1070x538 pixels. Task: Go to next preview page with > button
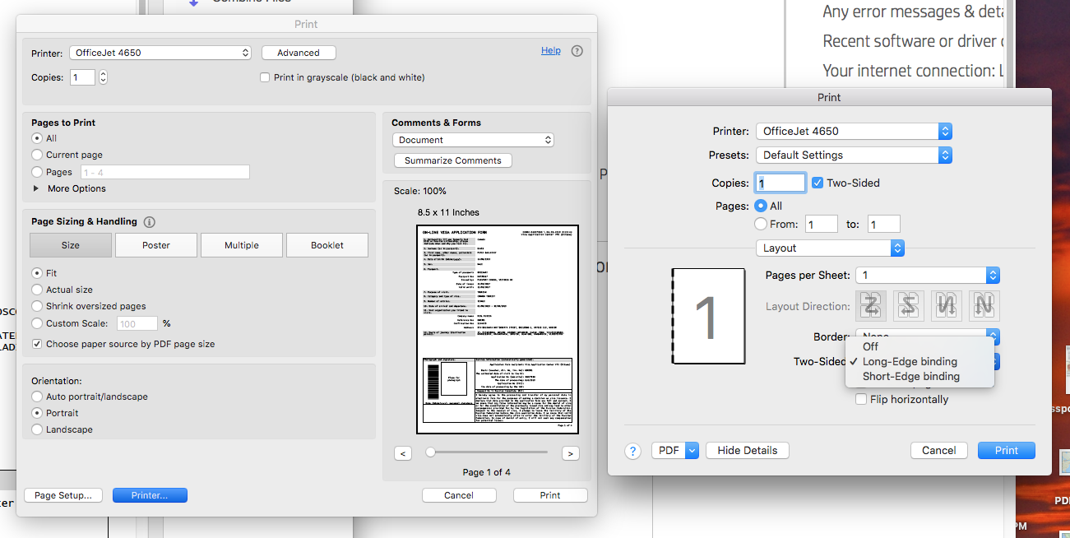[x=571, y=453]
